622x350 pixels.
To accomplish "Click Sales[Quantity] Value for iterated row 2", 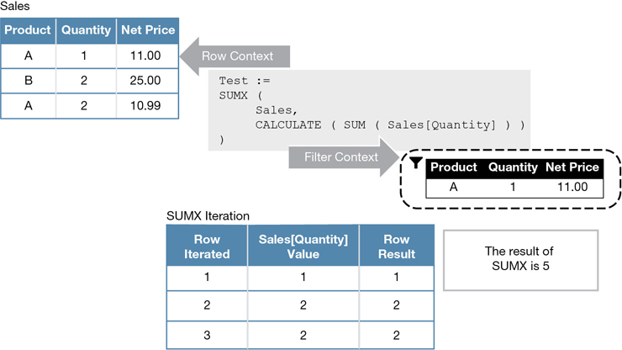I will (303, 305).
